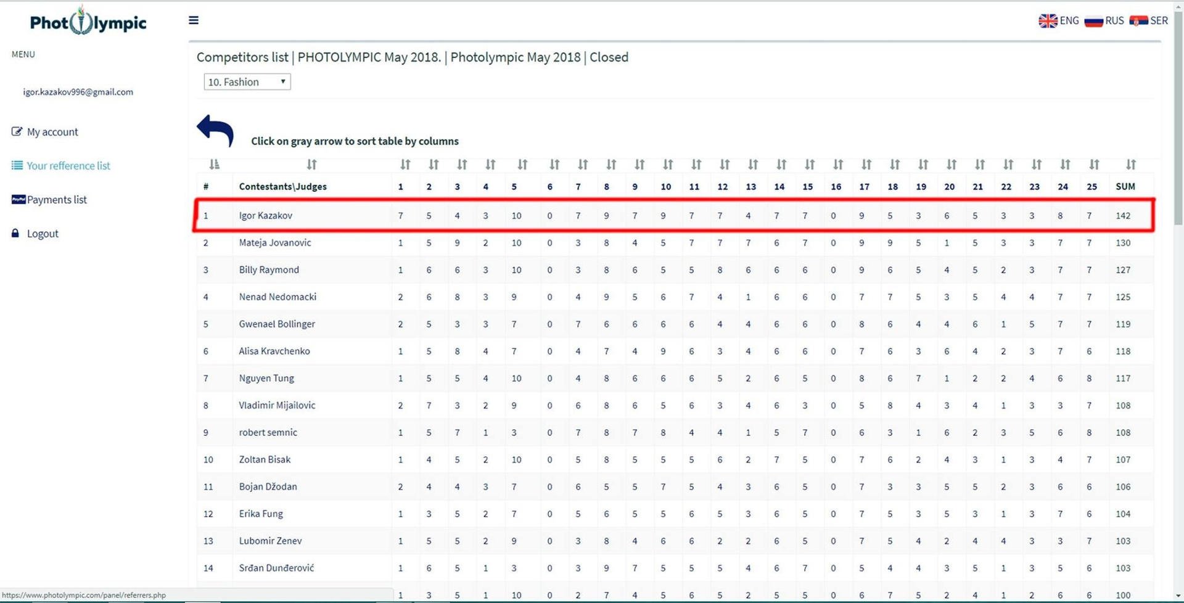This screenshot has width=1184, height=603.
Task: Sort by judge 1 column arrow
Action: tap(405, 165)
